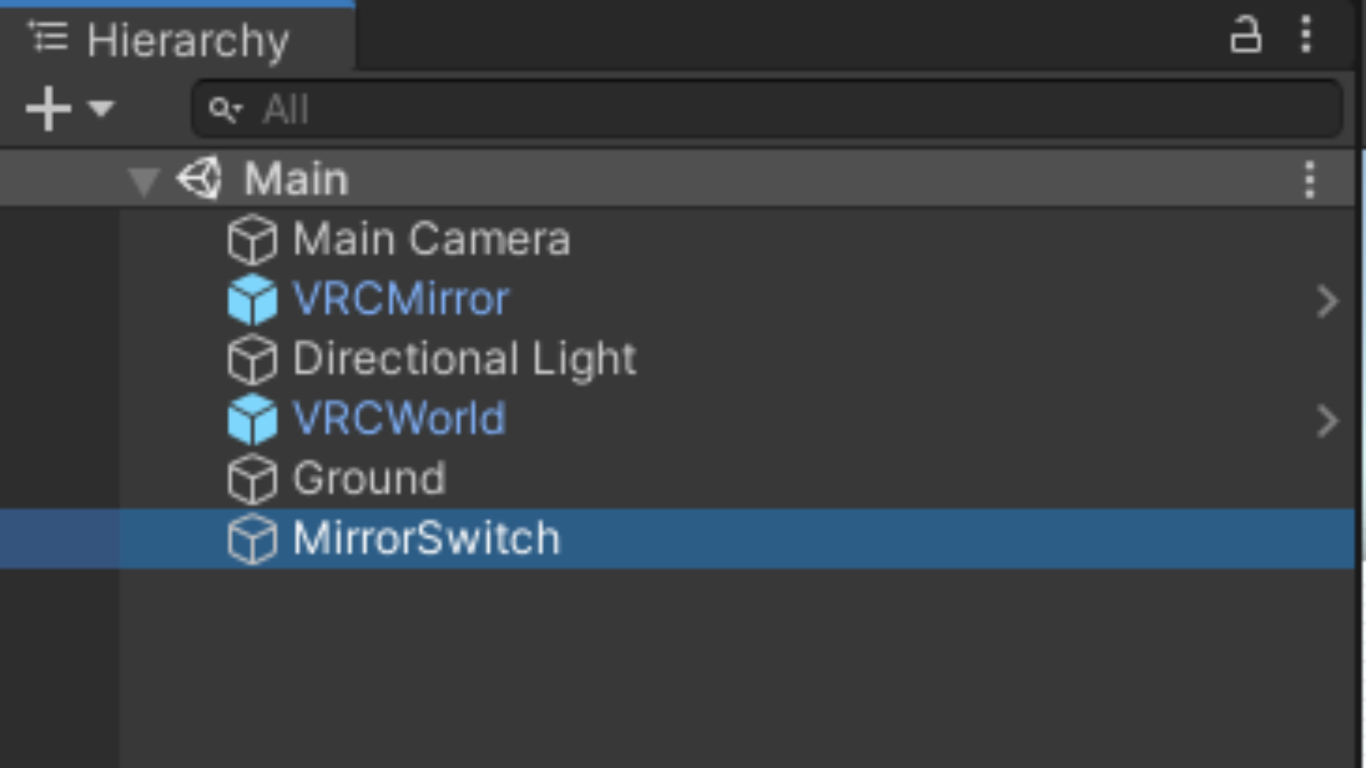Open VRCMirror prefab with right chevron

1326,302
